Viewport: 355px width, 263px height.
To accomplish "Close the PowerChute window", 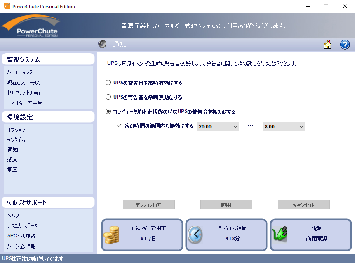I will click(x=345, y=6).
